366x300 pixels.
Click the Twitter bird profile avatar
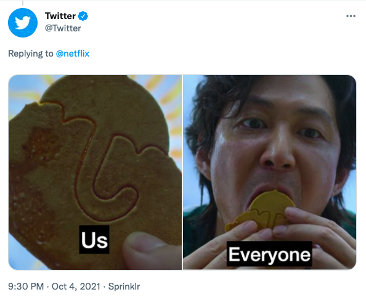tap(23, 23)
